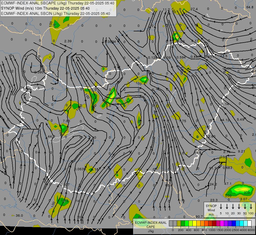The width and height of the screenshot is (256, 235).
Task: Click the 10 m/s wind arrow in legend
Action: pyautogui.click(x=227, y=206)
